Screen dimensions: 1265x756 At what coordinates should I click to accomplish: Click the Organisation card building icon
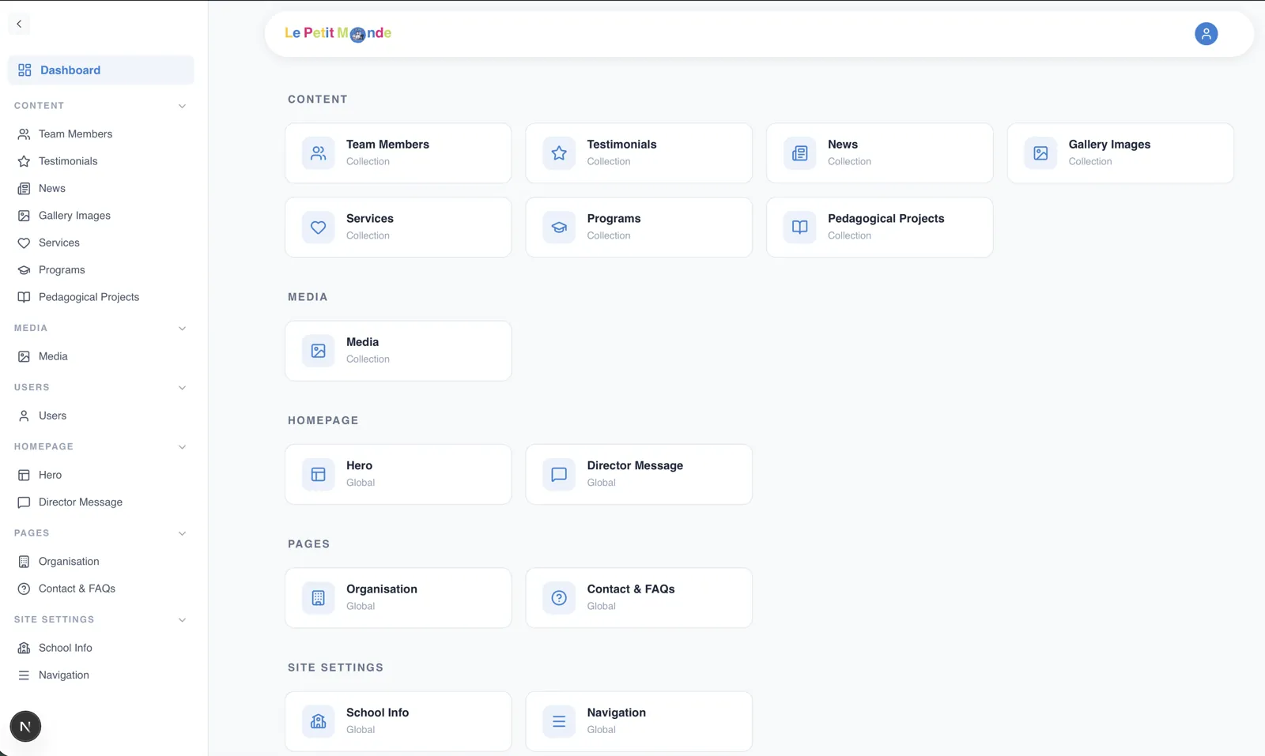point(318,598)
